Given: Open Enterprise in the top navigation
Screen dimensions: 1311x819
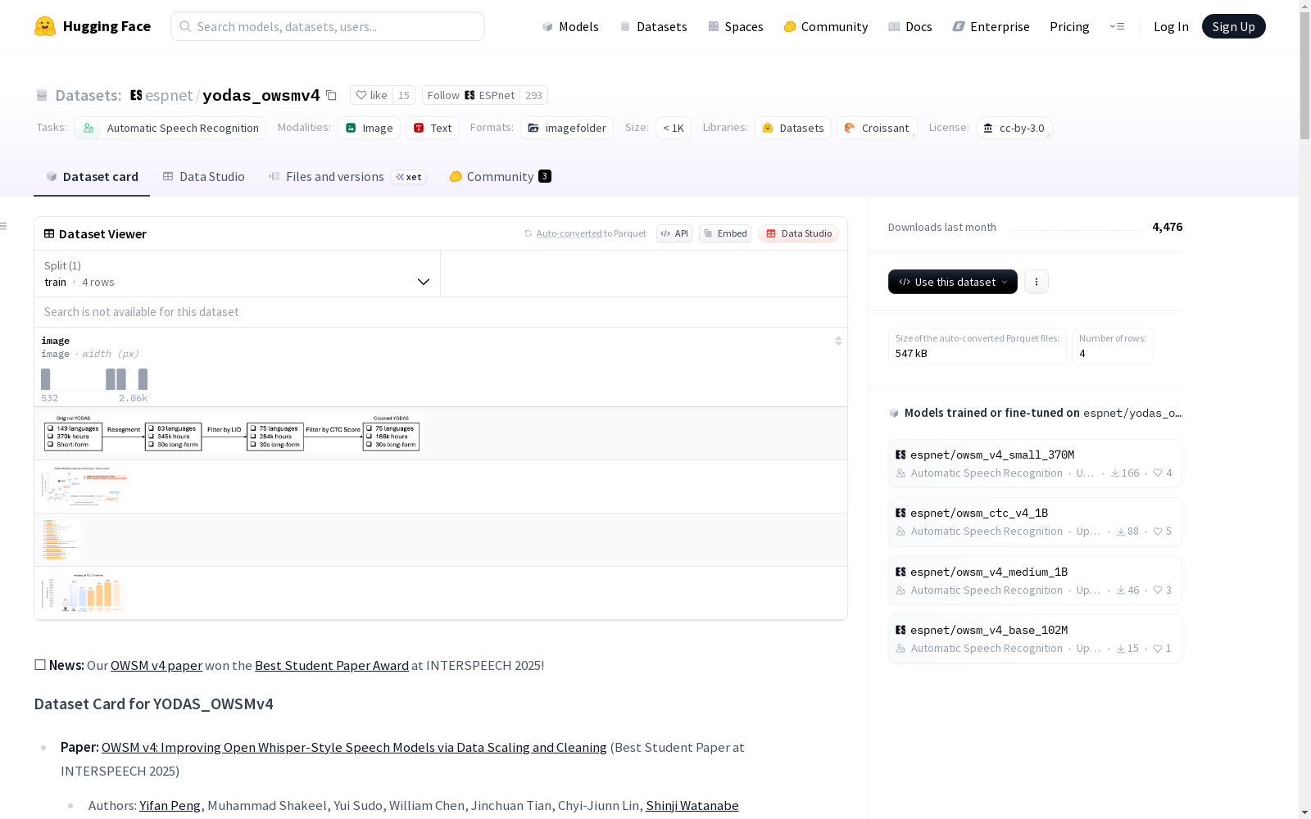Looking at the screenshot, I should pos(991,26).
